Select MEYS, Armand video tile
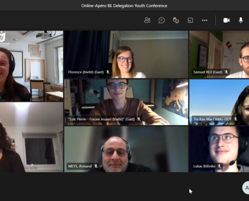Screen dimensions: 249x201 (x=126, y=149)
